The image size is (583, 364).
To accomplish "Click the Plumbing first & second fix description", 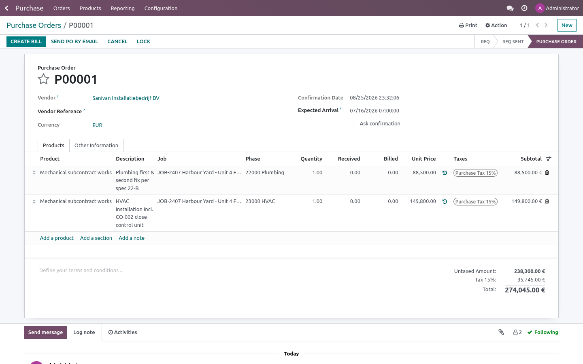I will 135,180.
